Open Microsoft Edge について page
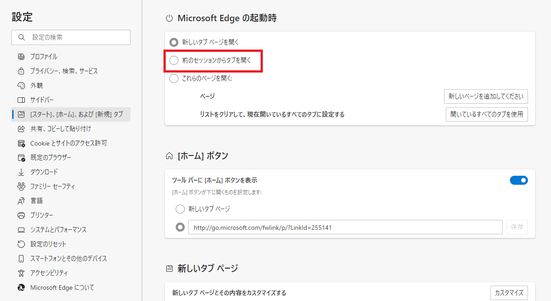This screenshot has width=551, height=301. click(71, 287)
